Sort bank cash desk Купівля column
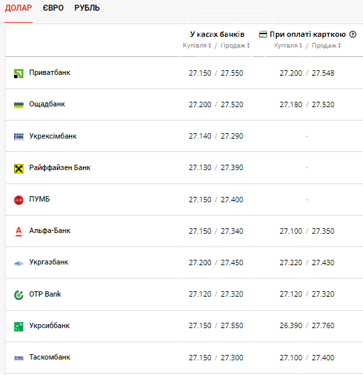363x375 pixels. 197,46
